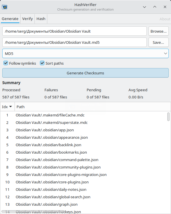Select row .obsidian/command-palette.json
This screenshot has width=171, height=214.
(x=84, y=160)
